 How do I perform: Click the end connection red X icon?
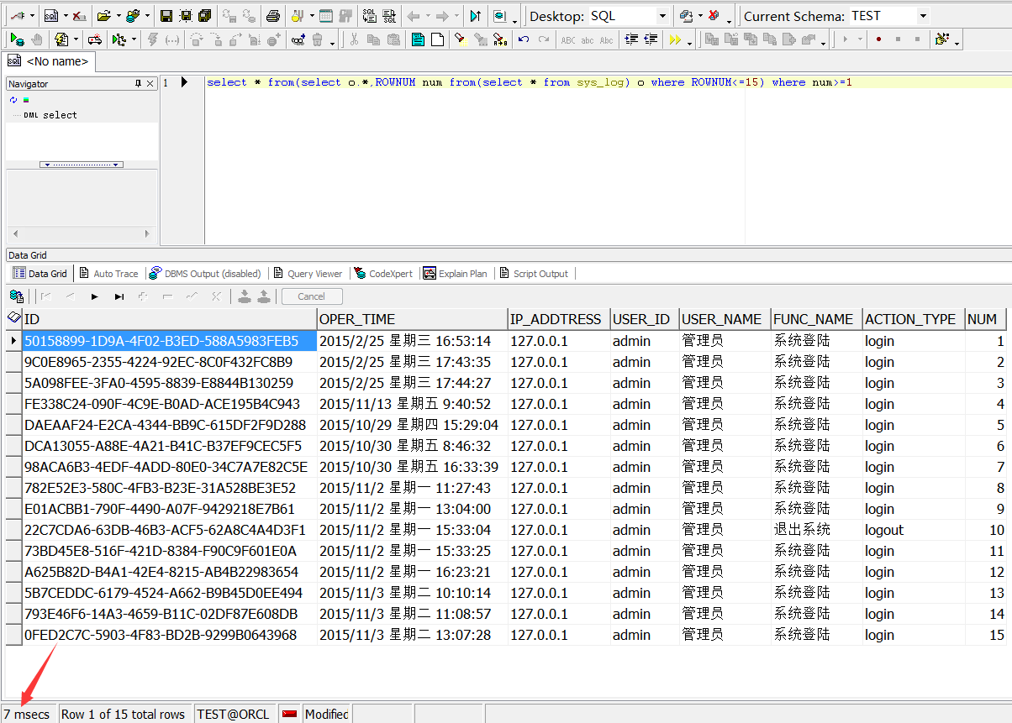click(78, 16)
